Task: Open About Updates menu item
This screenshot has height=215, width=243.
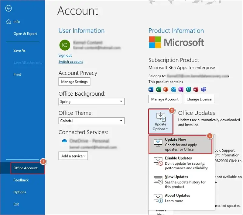Action: point(181,198)
